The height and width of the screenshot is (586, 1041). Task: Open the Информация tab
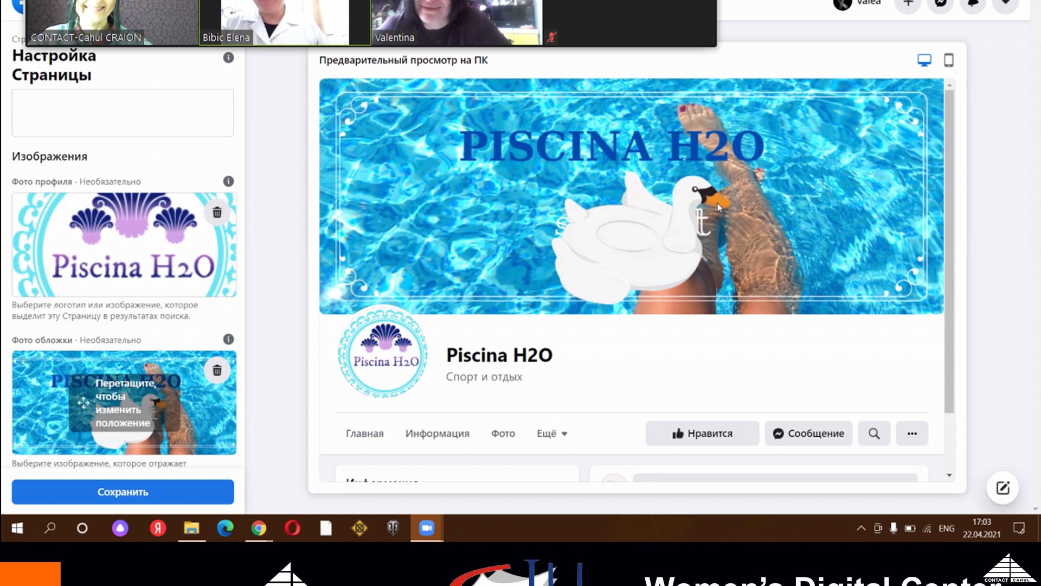click(437, 434)
